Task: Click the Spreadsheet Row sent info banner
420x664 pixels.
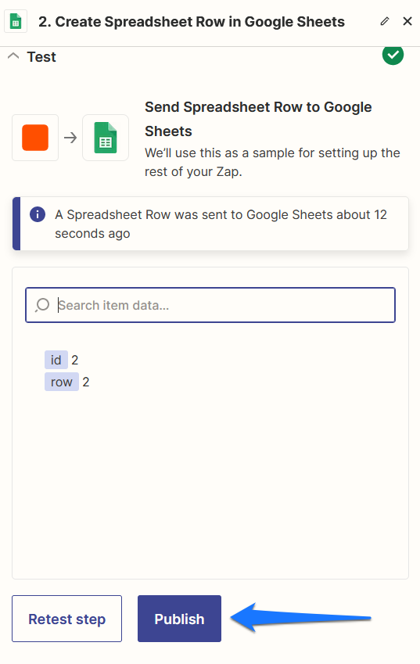Action: pos(210,224)
